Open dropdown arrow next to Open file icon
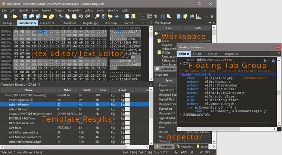Screen dimensions: 282x155 [x=20, y=17]
